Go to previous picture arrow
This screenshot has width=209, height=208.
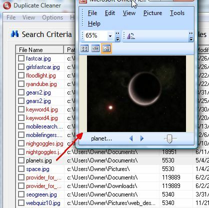tap(131, 138)
